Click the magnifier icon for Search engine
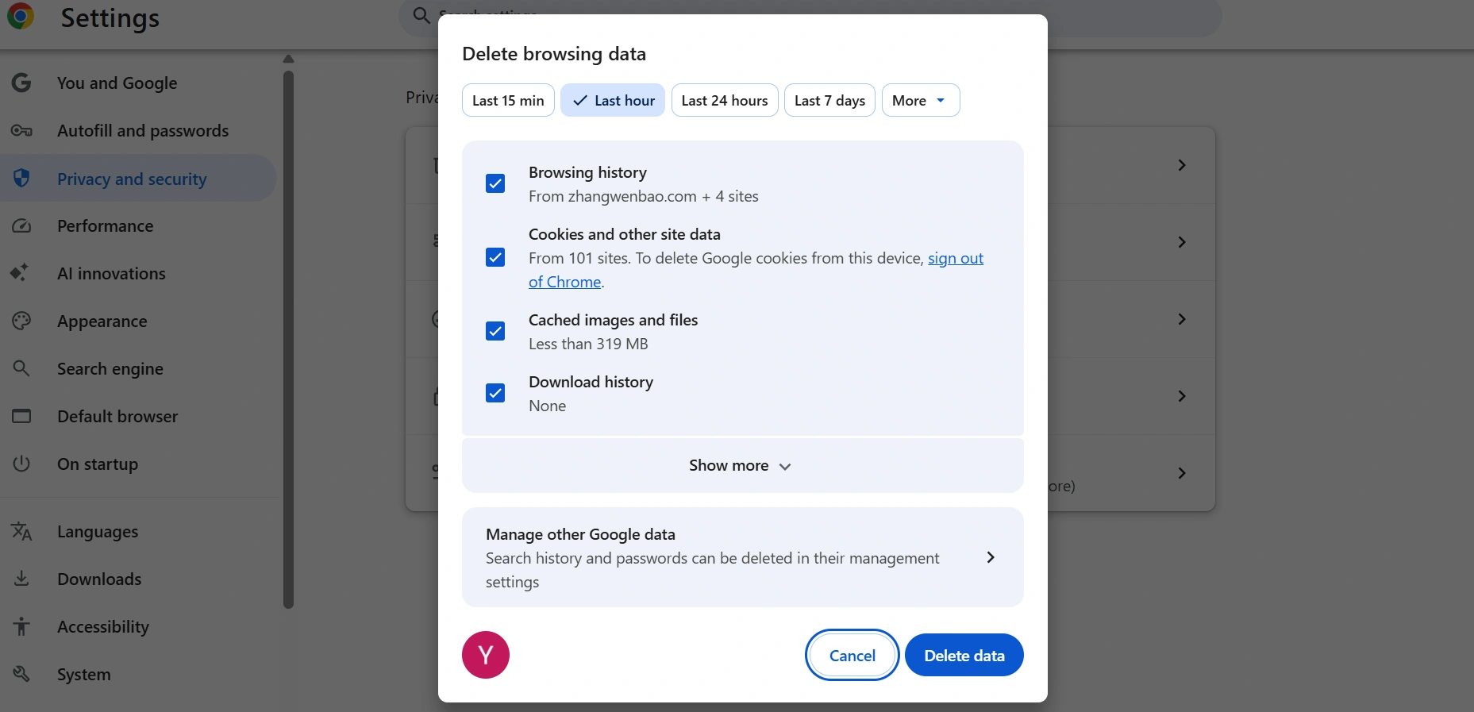1474x712 pixels. pyautogui.click(x=21, y=368)
